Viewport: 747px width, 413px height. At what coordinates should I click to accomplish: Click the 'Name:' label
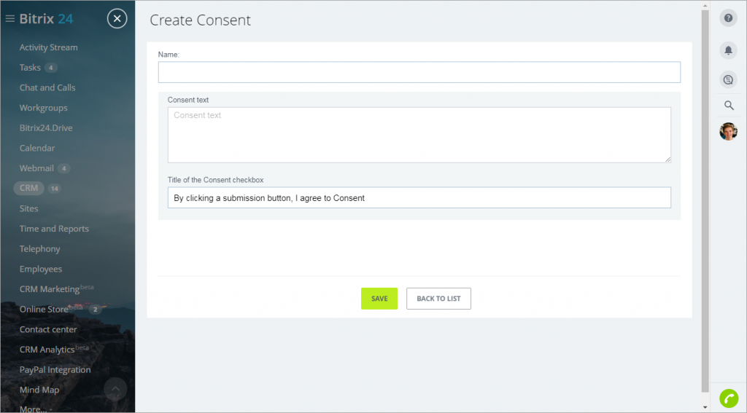tap(169, 55)
